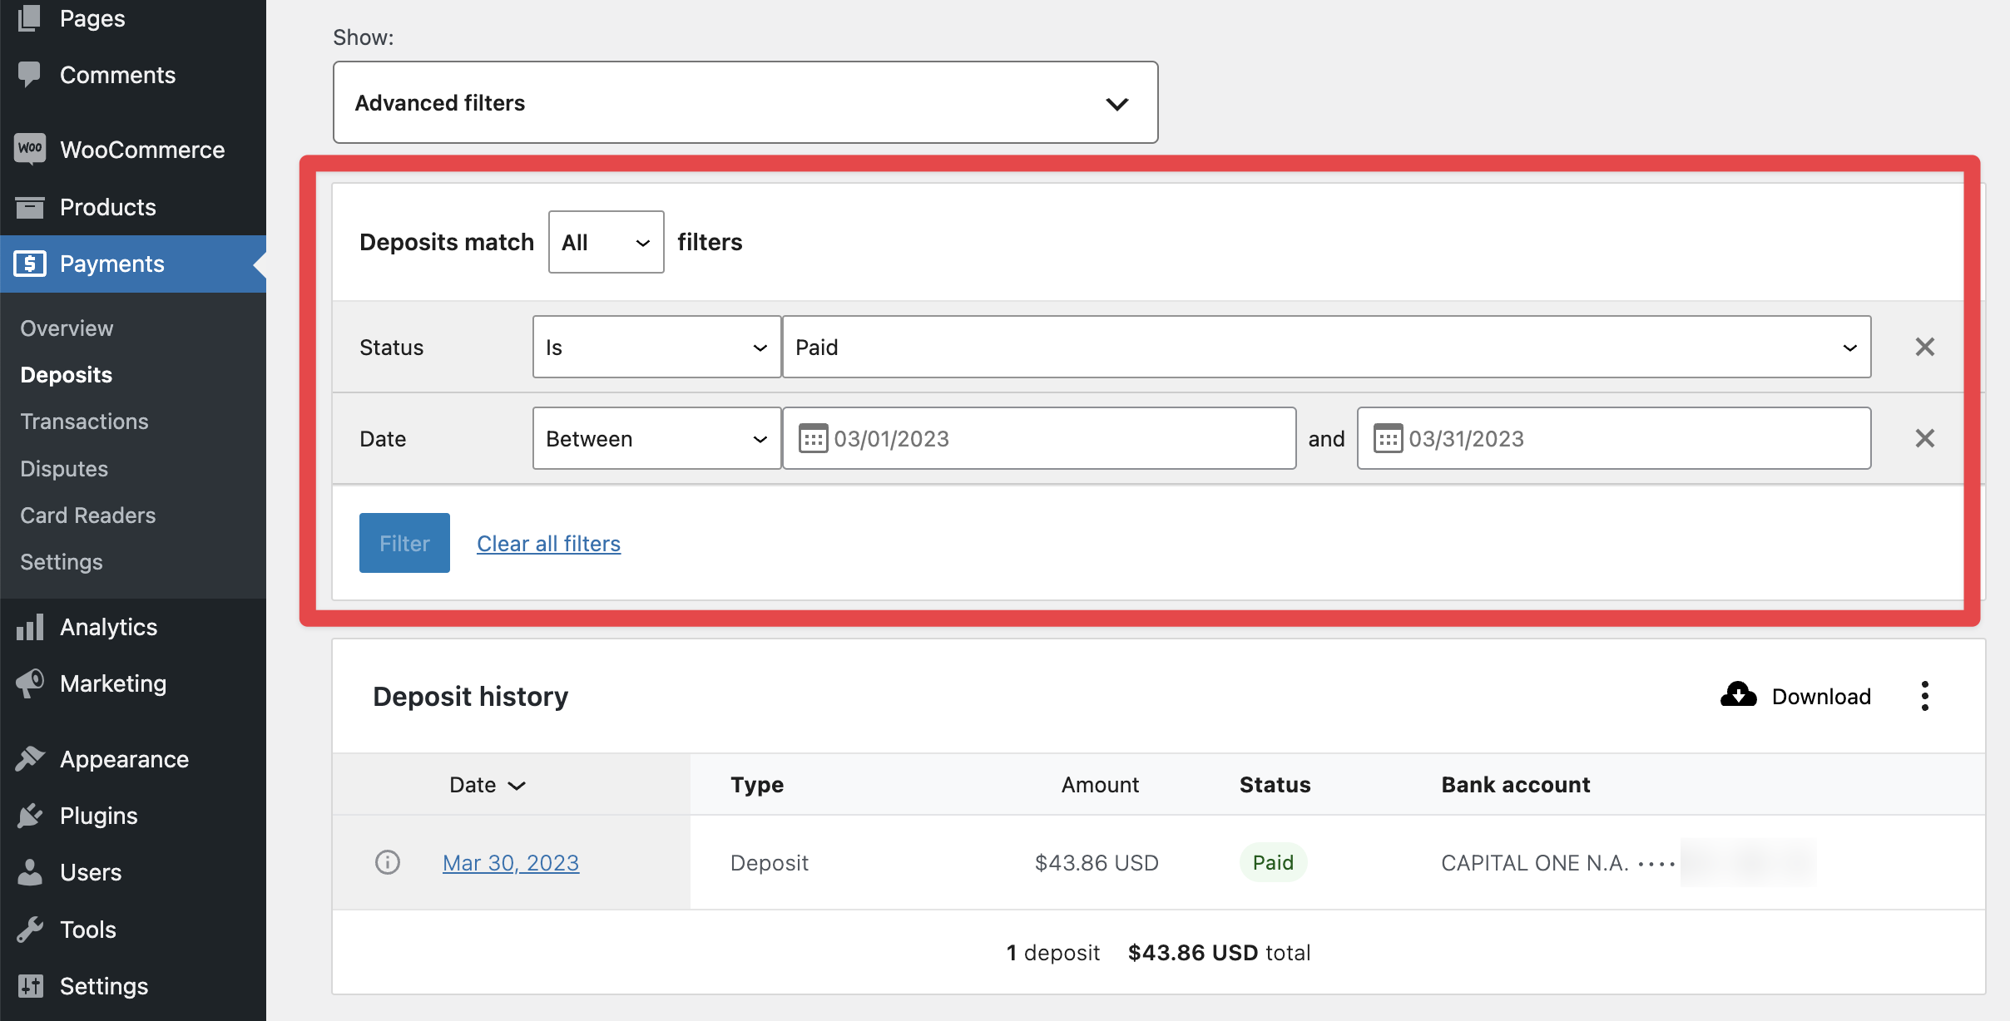Open the Appearance sidebar icon
Screen dimensions: 2010x1021
click(30, 758)
